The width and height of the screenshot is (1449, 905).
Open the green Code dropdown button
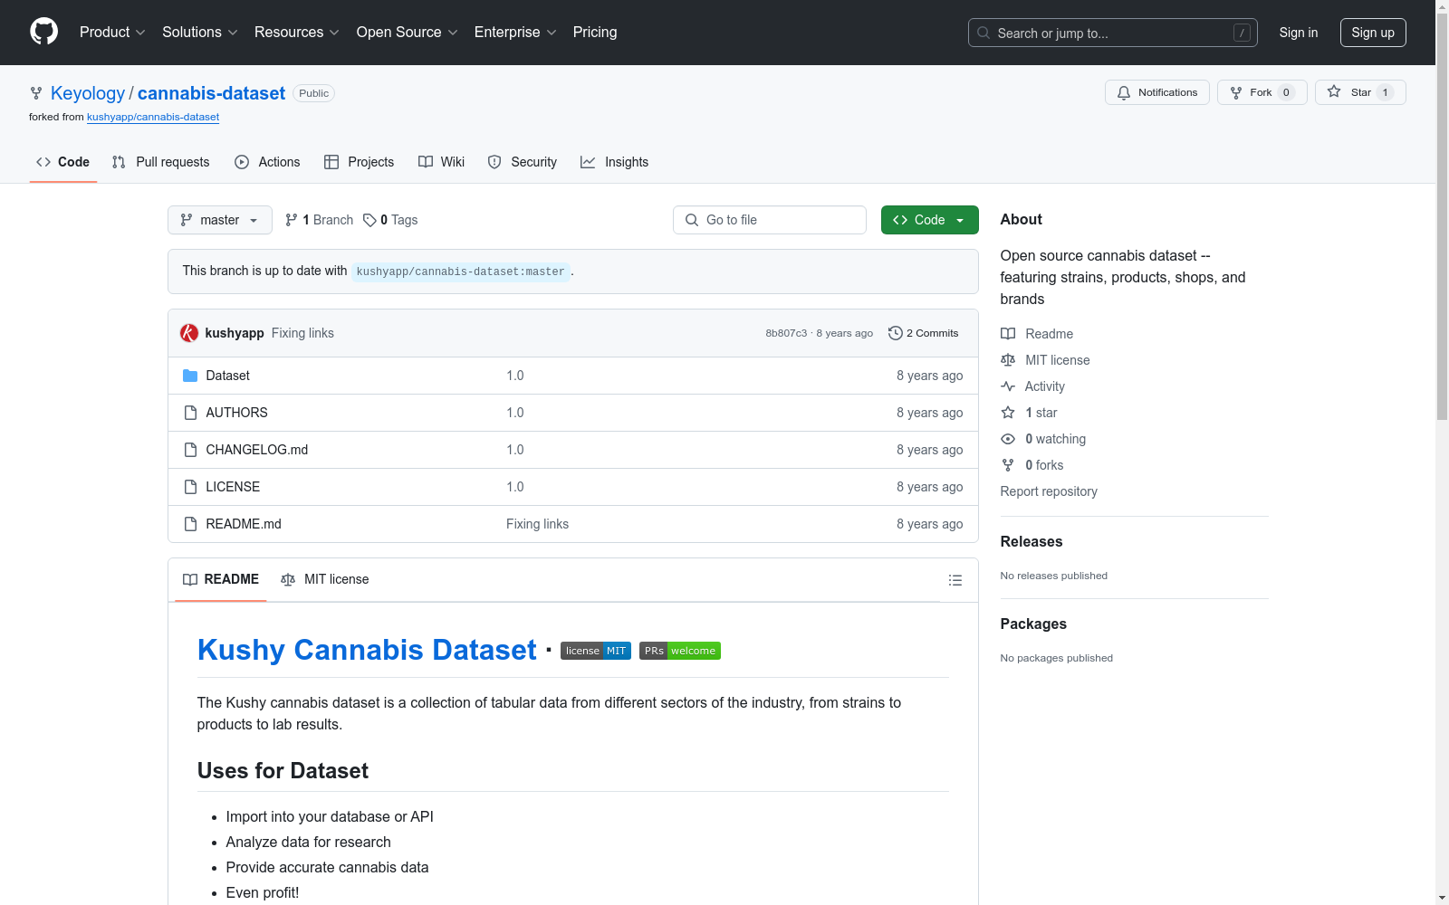point(930,220)
